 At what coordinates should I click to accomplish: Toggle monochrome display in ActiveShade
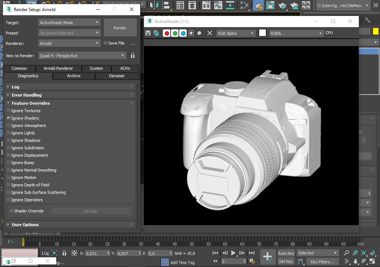199,33
